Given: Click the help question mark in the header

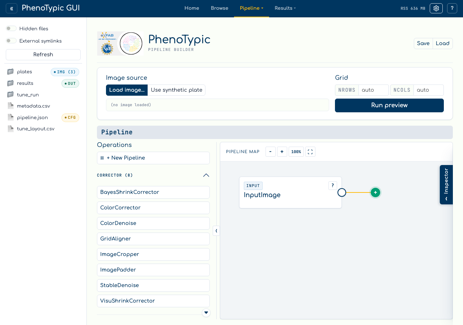Looking at the screenshot, I should [452, 8].
